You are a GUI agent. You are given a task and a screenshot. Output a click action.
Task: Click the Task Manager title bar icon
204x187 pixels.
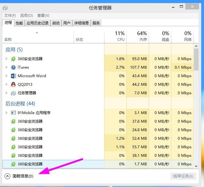(x=5, y=8)
